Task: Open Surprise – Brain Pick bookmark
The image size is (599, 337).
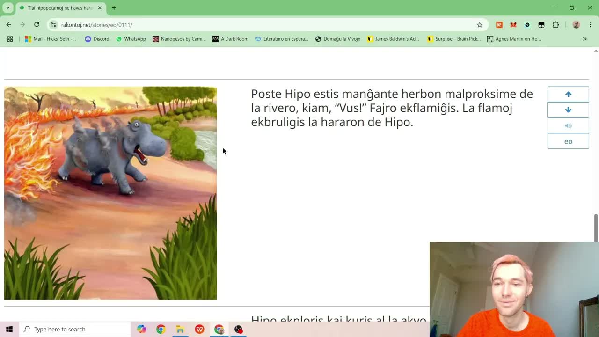Action: (454, 39)
